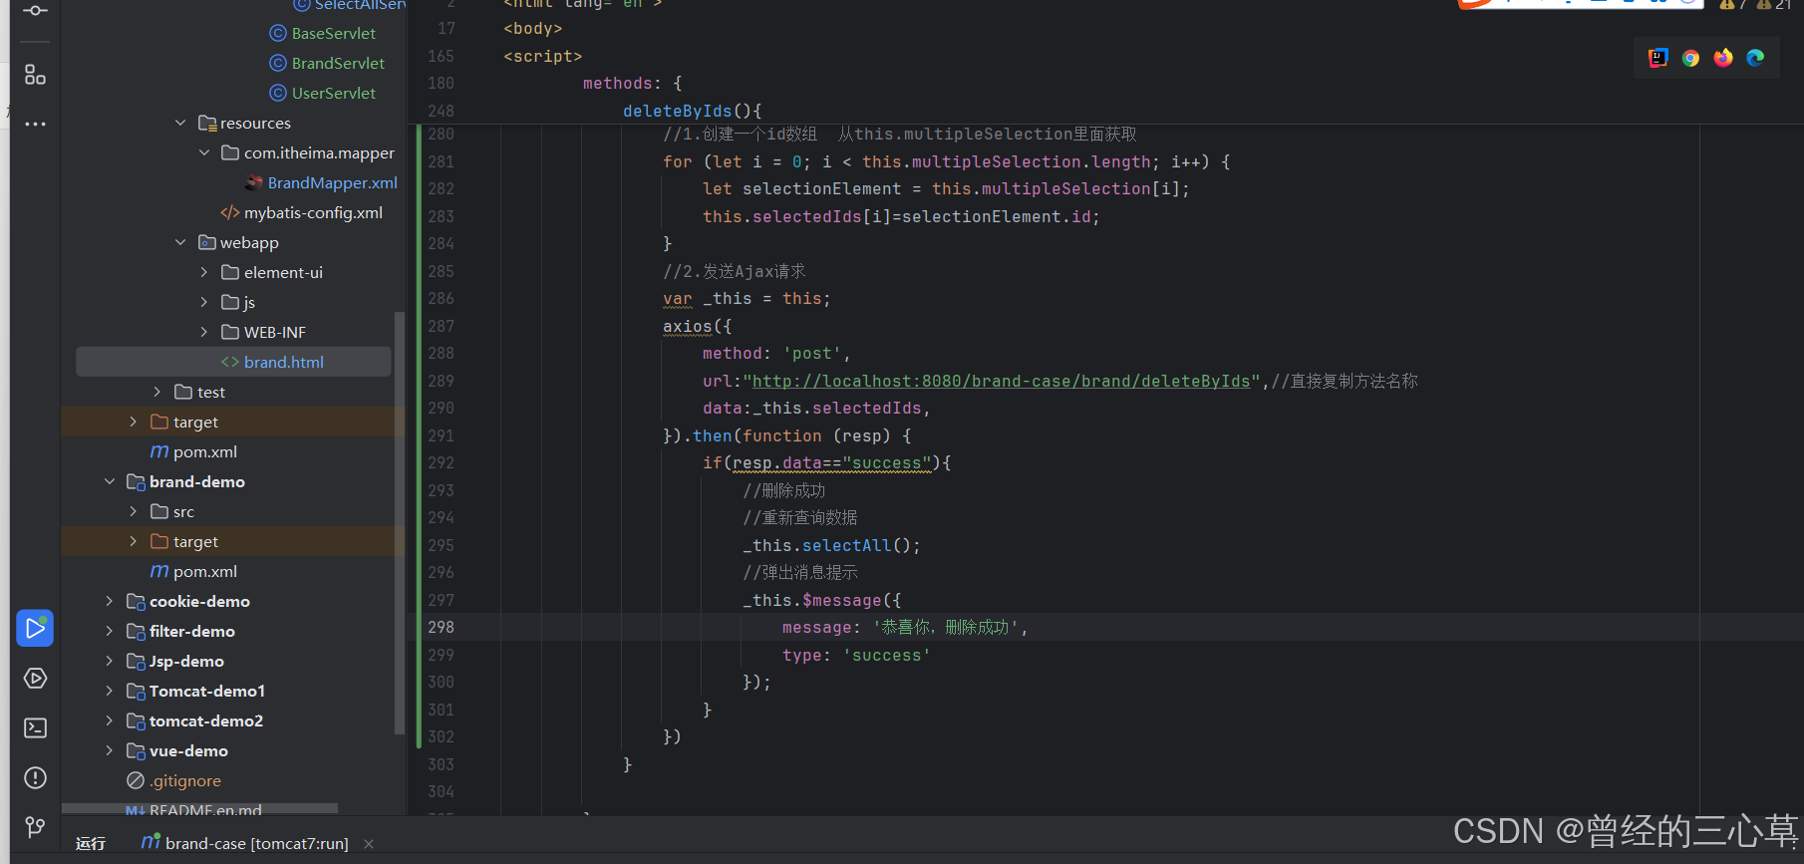Click the .gitignore file icon
The image size is (1804, 864).
tap(136, 780)
